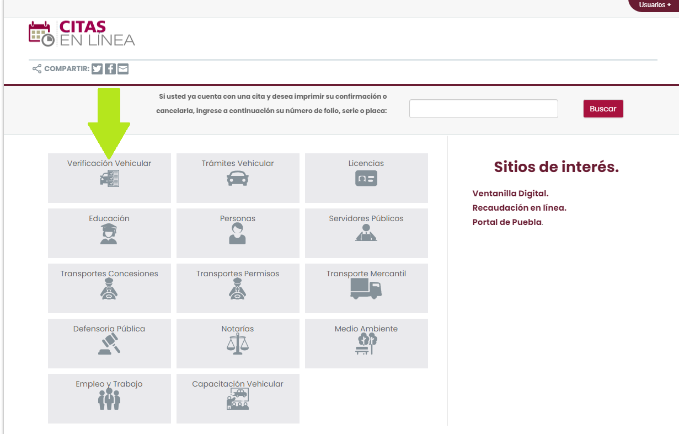679x434 pixels.
Task: Select the Licencias ID card icon
Action: point(366,179)
